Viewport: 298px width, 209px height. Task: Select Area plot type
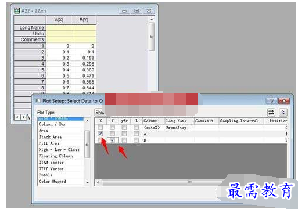[x=44, y=131]
